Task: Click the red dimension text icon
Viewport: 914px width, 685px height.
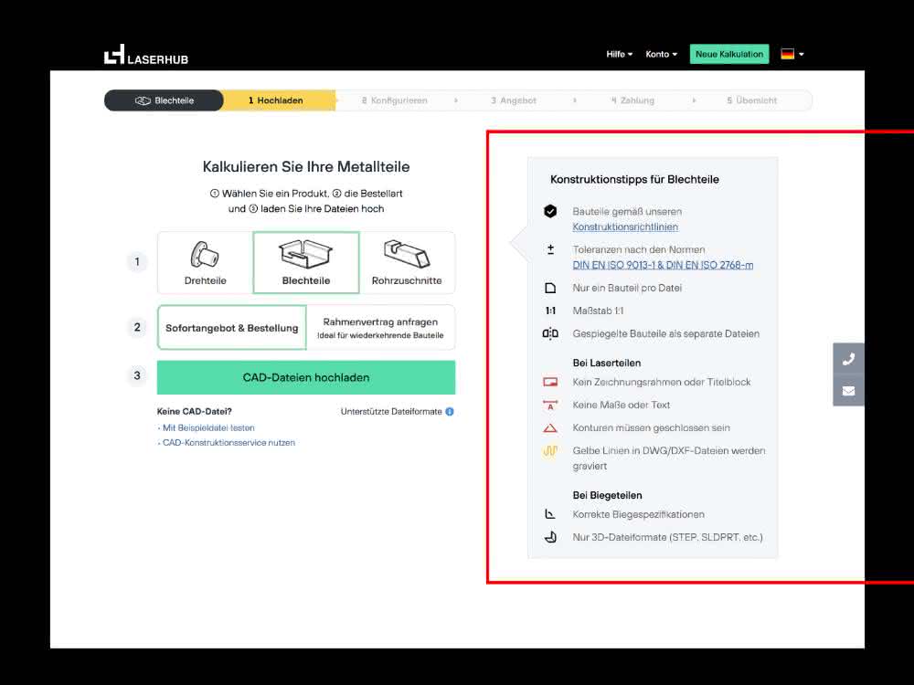Action: (550, 405)
